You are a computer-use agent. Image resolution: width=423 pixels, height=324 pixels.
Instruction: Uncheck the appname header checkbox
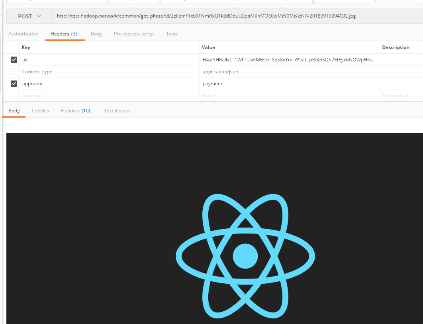pos(14,84)
